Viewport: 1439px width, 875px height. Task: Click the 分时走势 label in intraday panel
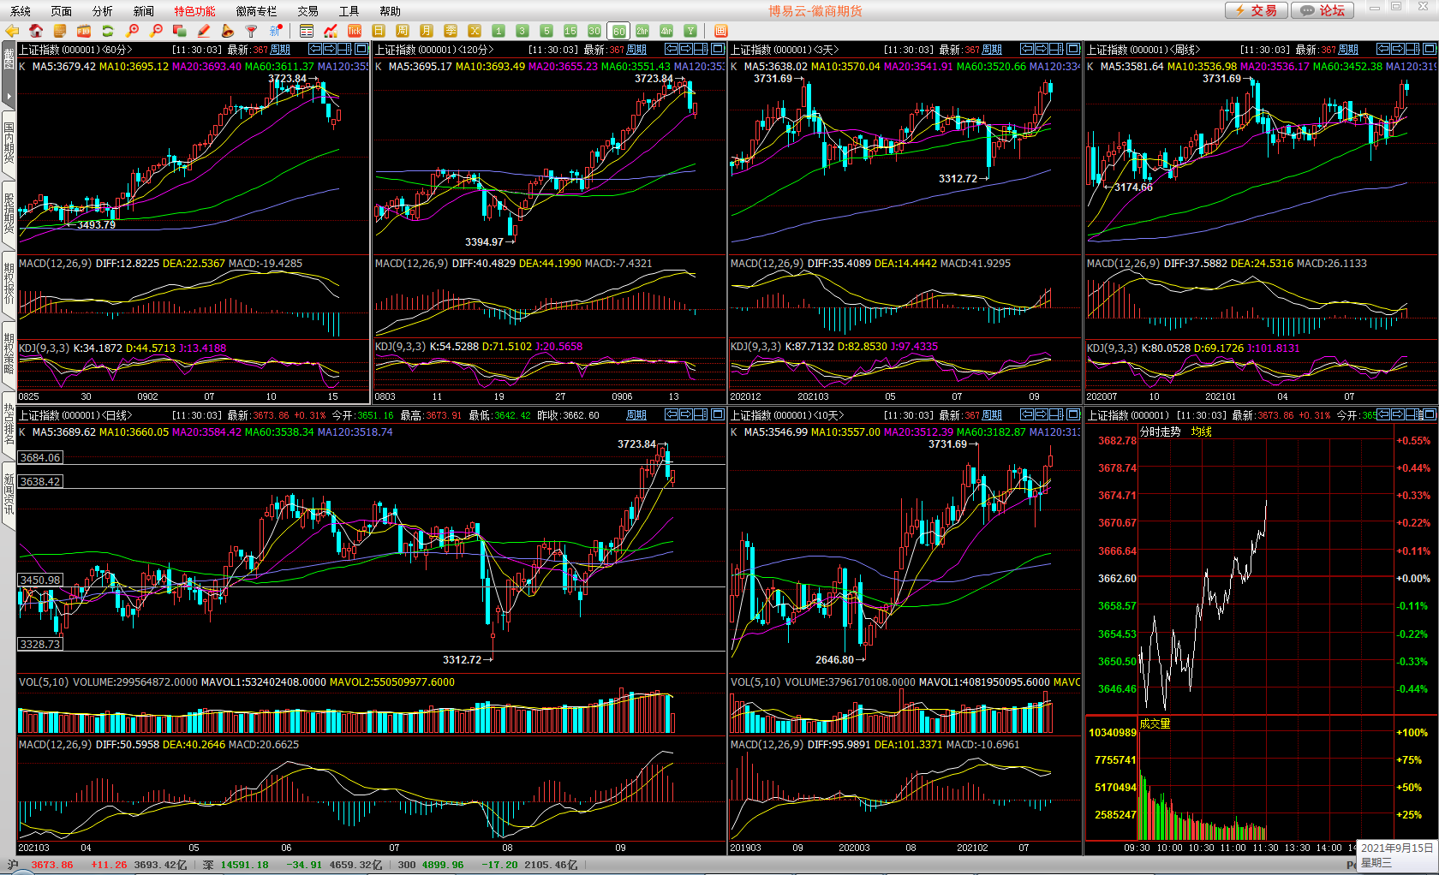point(1161,432)
